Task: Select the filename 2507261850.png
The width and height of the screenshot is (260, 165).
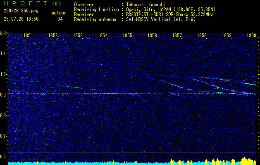Action: [x=21, y=11]
